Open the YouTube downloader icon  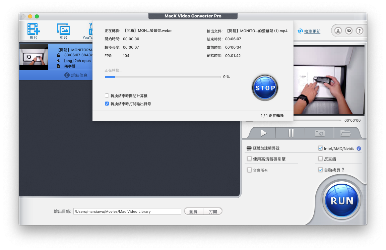pyautogui.click(x=90, y=29)
